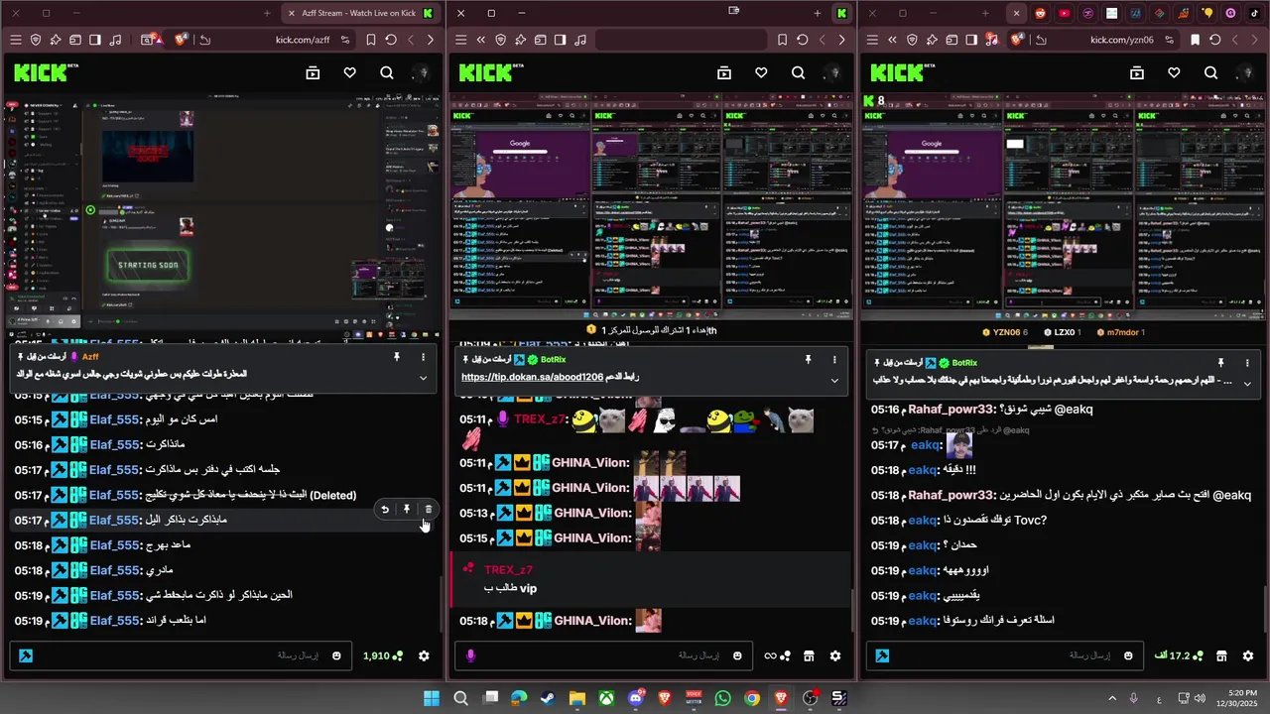
Task: Click the microphone badge in middle chat input
Action: tap(470, 655)
